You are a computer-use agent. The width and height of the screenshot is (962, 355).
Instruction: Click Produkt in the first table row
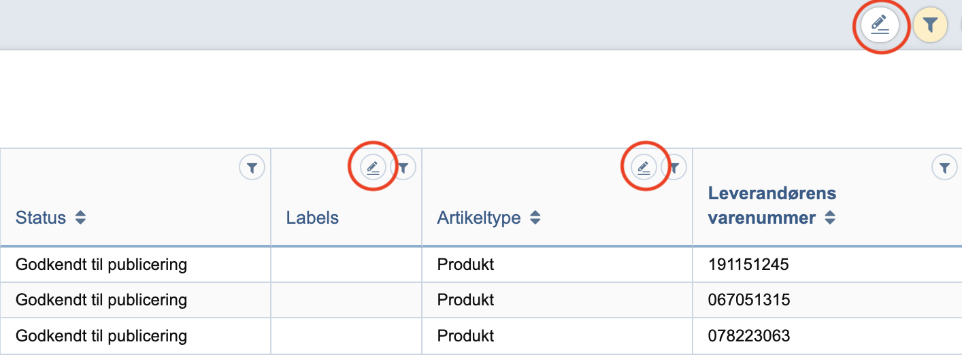(x=466, y=265)
